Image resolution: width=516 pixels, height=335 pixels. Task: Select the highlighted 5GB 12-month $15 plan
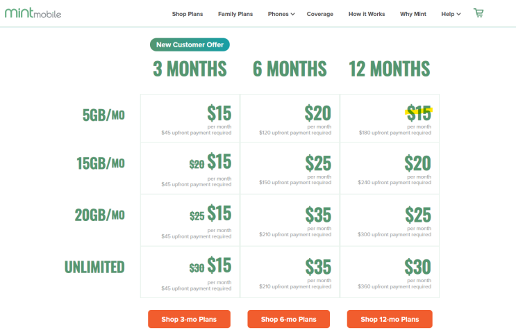pyautogui.click(x=390, y=118)
